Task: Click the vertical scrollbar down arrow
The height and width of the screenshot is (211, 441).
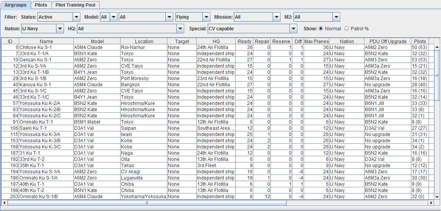Action: click(x=437, y=197)
